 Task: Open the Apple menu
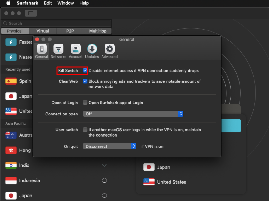pos(8,3)
